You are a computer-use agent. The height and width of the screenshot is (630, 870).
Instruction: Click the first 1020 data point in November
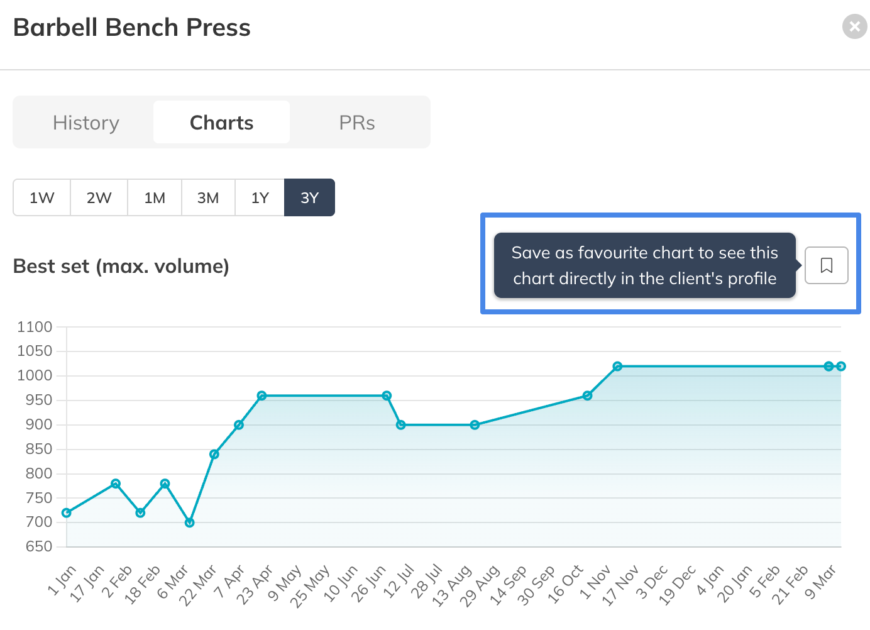[x=617, y=367]
